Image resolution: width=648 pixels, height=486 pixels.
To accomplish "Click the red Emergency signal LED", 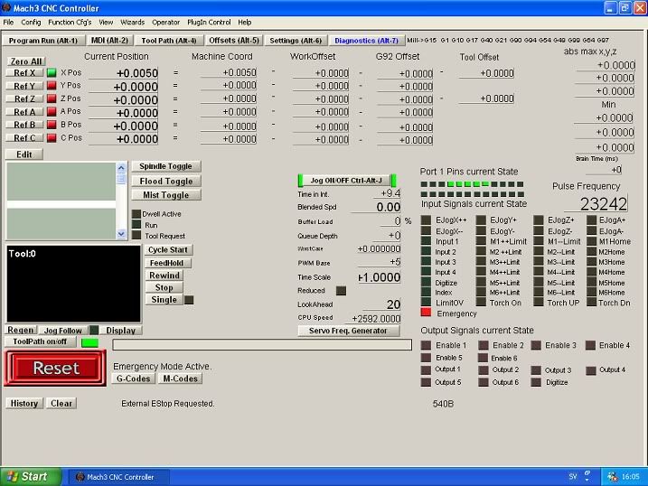I will pos(426,313).
